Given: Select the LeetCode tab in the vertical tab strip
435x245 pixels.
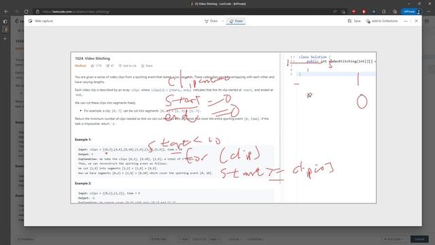Looking at the screenshot, I should pyautogui.click(x=5, y=30).
